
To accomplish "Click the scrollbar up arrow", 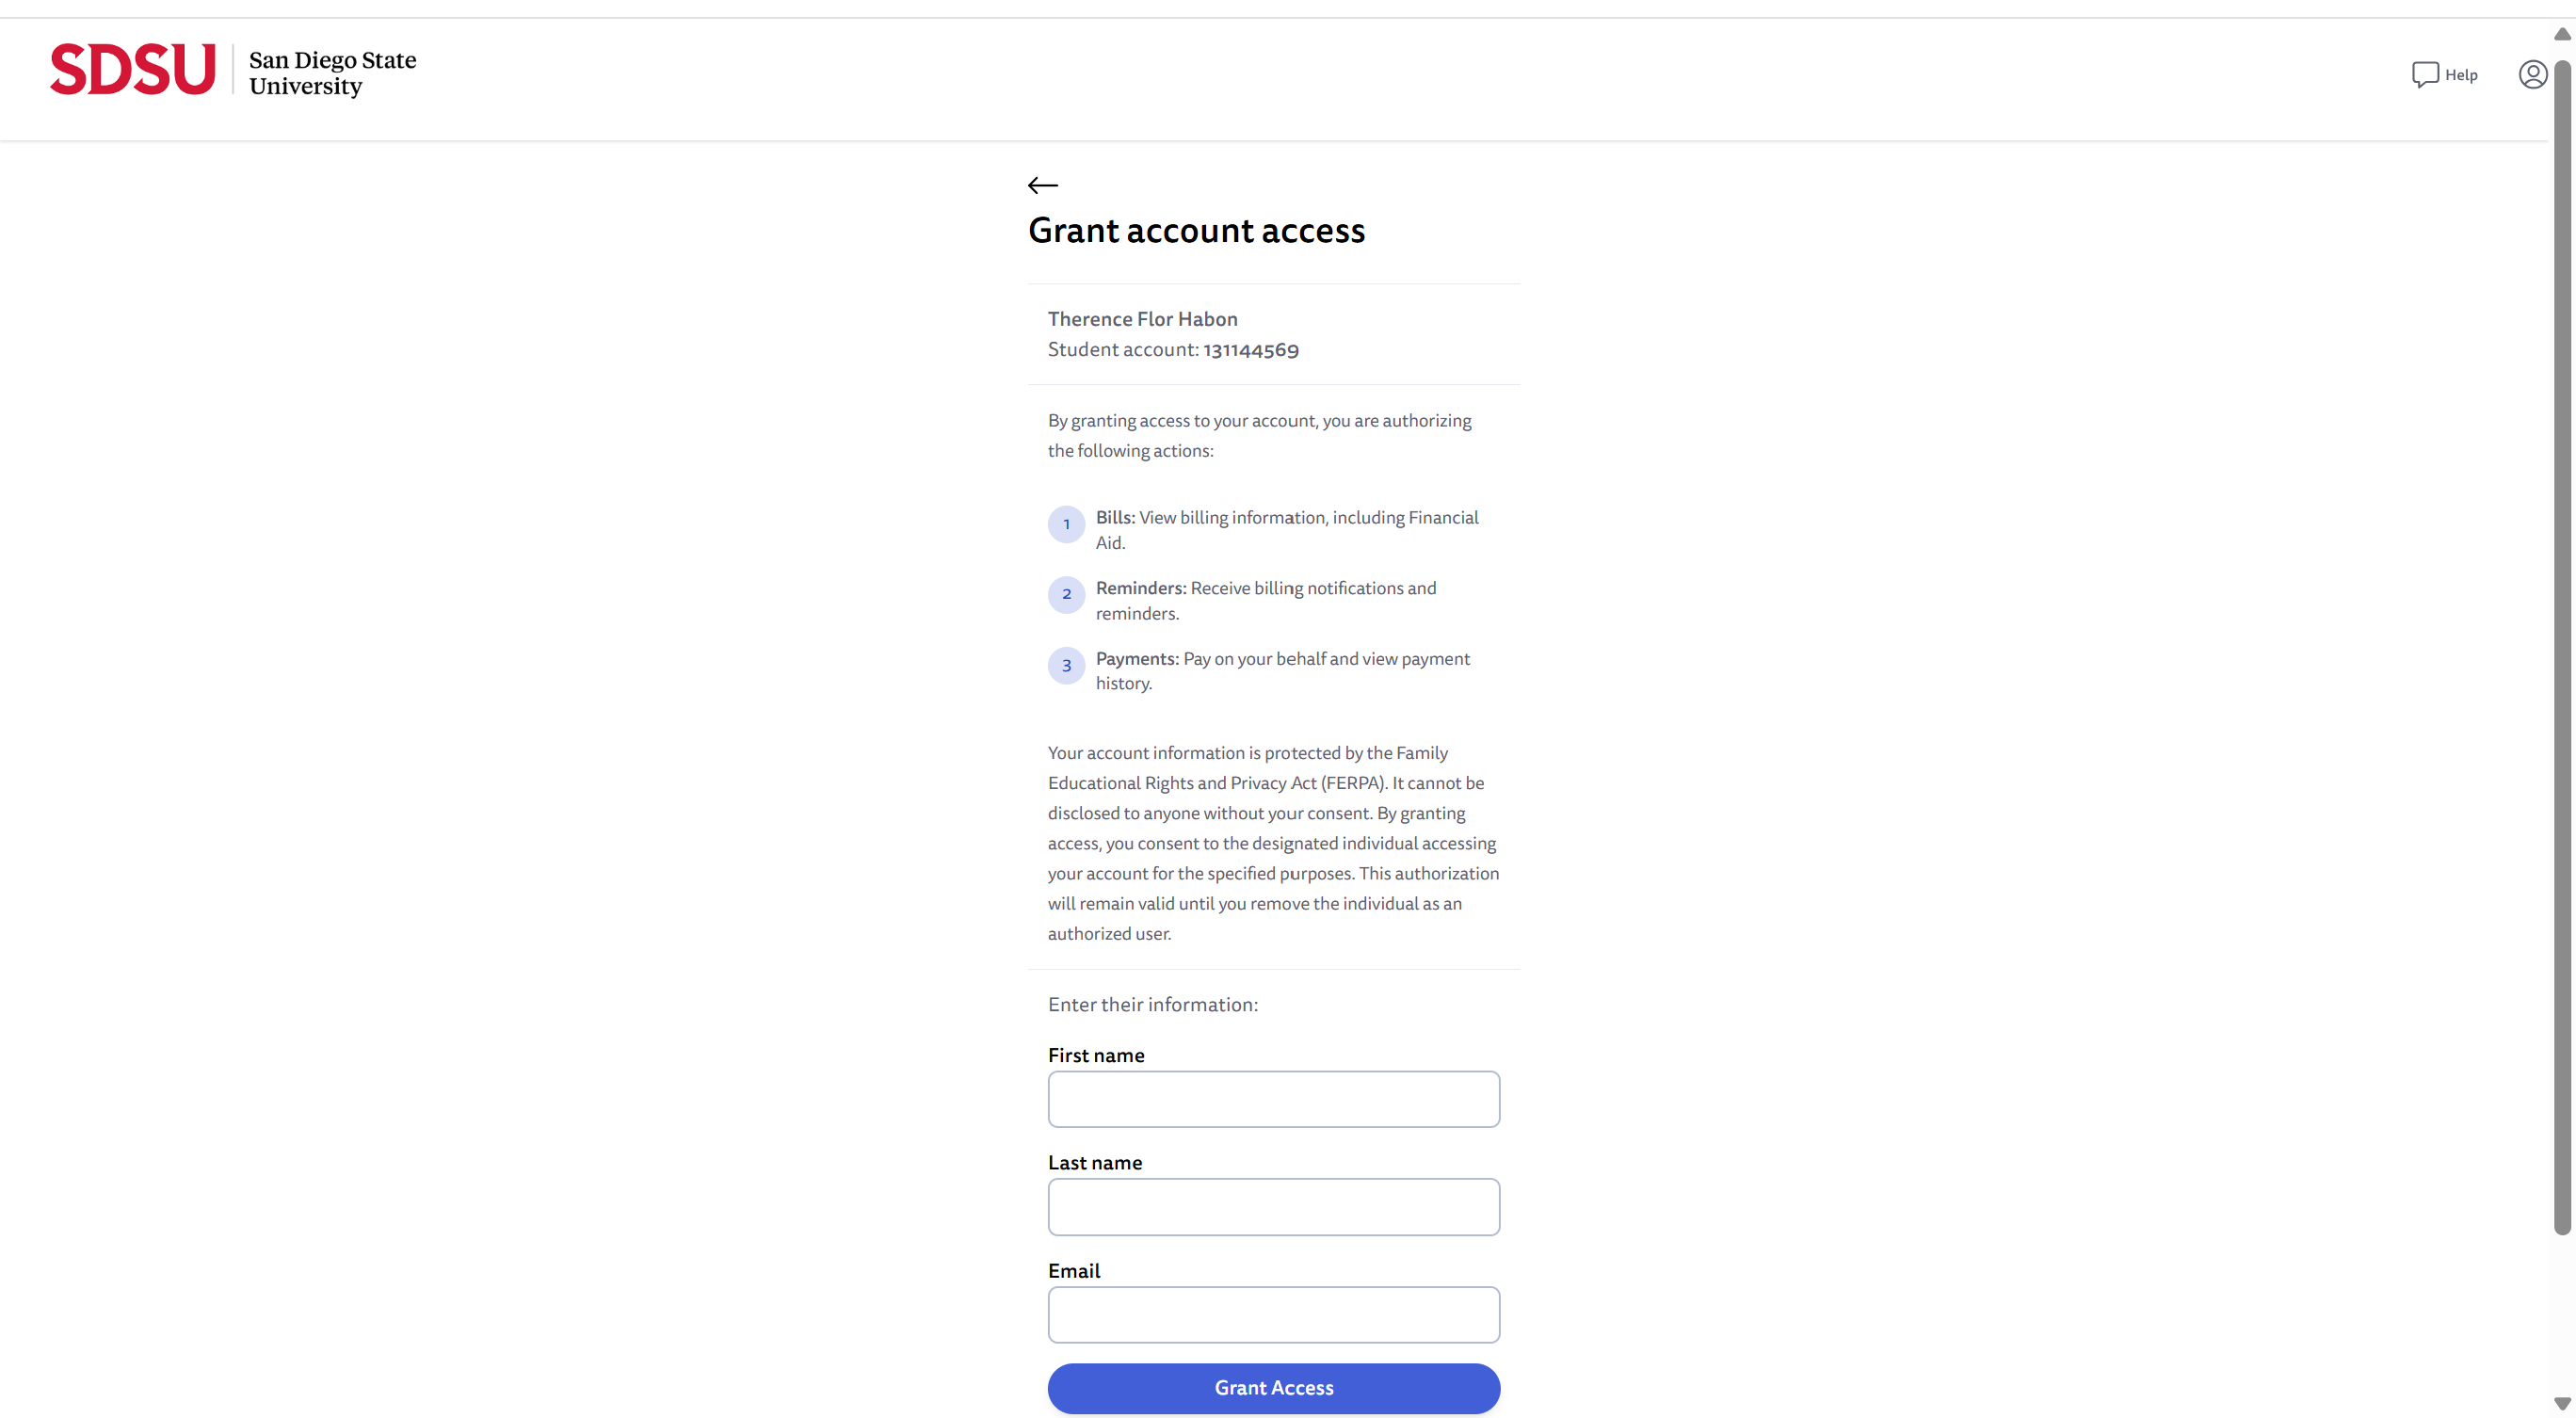I will [2562, 34].
